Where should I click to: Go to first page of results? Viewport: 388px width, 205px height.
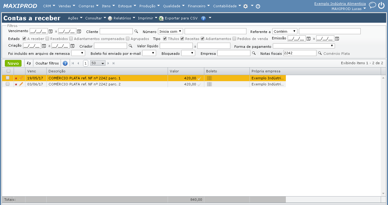pos(73,63)
